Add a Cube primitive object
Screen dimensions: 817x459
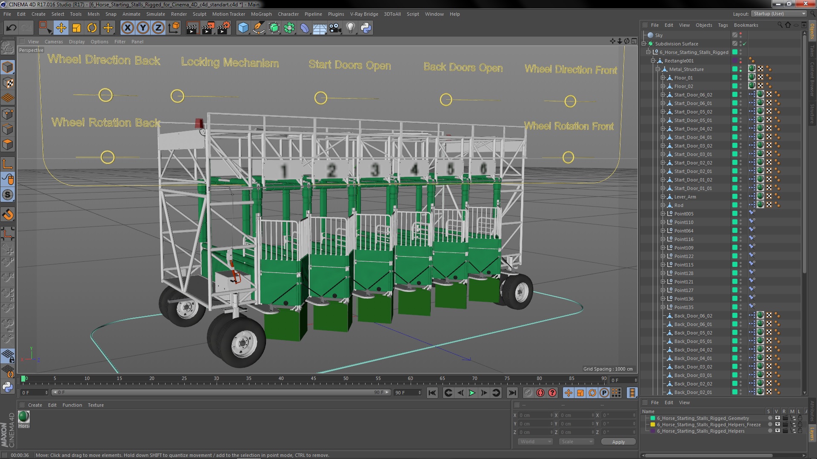click(243, 28)
